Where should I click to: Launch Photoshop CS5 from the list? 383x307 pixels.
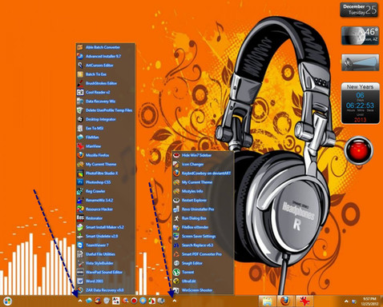tap(98, 182)
